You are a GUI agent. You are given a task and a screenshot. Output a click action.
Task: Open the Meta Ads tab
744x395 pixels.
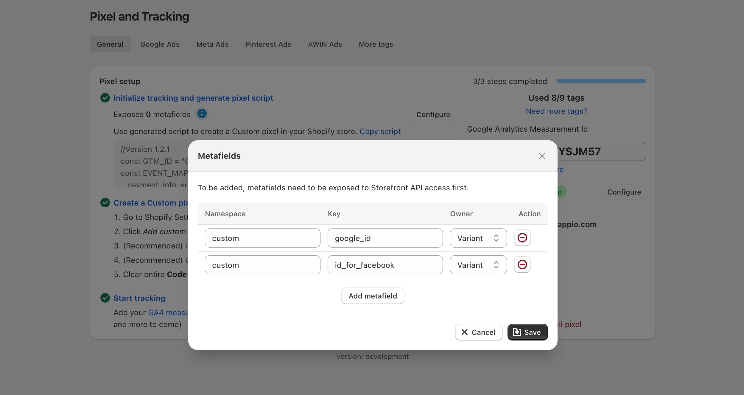[212, 44]
